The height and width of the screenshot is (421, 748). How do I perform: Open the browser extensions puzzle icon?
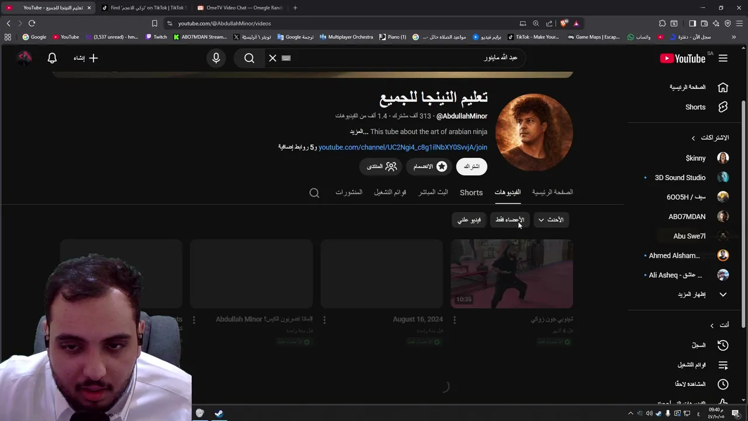point(662,23)
